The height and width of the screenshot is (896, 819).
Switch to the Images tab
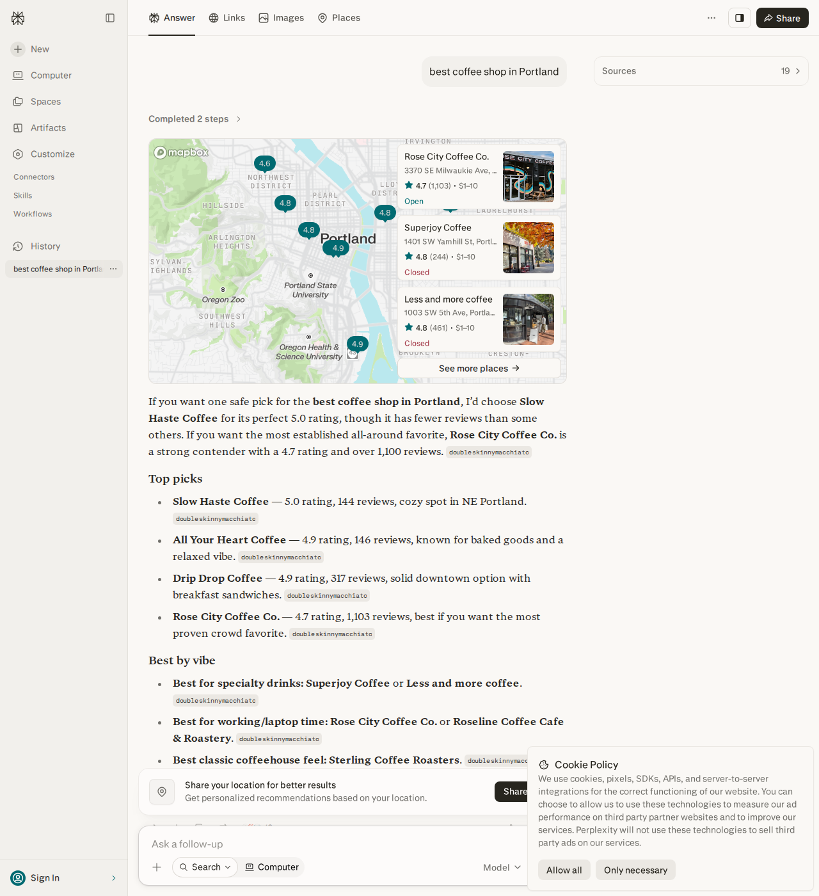pyautogui.click(x=282, y=18)
